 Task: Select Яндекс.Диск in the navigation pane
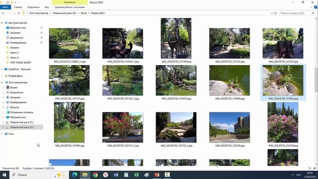pos(15,76)
